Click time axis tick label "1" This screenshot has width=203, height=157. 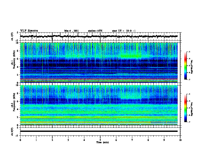pyautogui.click(x=36, y=140)
